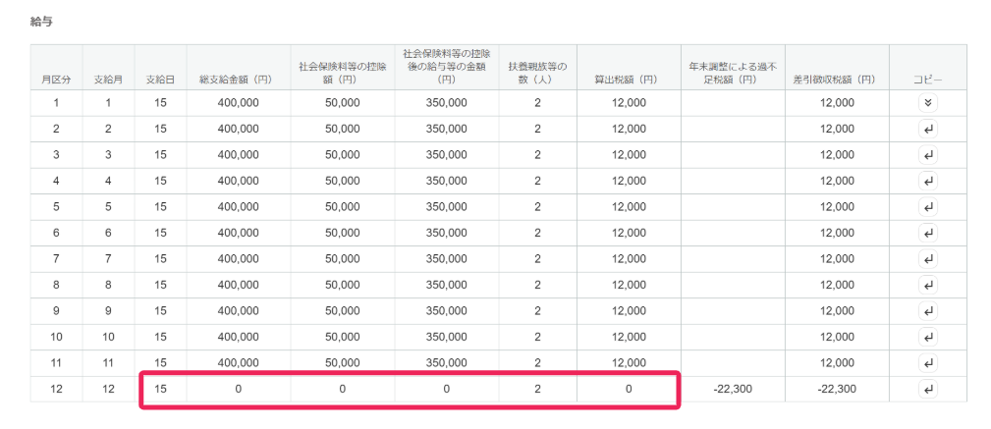Click the copy-to-all-rows icon in row 1
The width and height of the screenshot is (991, 429).
pyautogui.click(x=928, y=103)
